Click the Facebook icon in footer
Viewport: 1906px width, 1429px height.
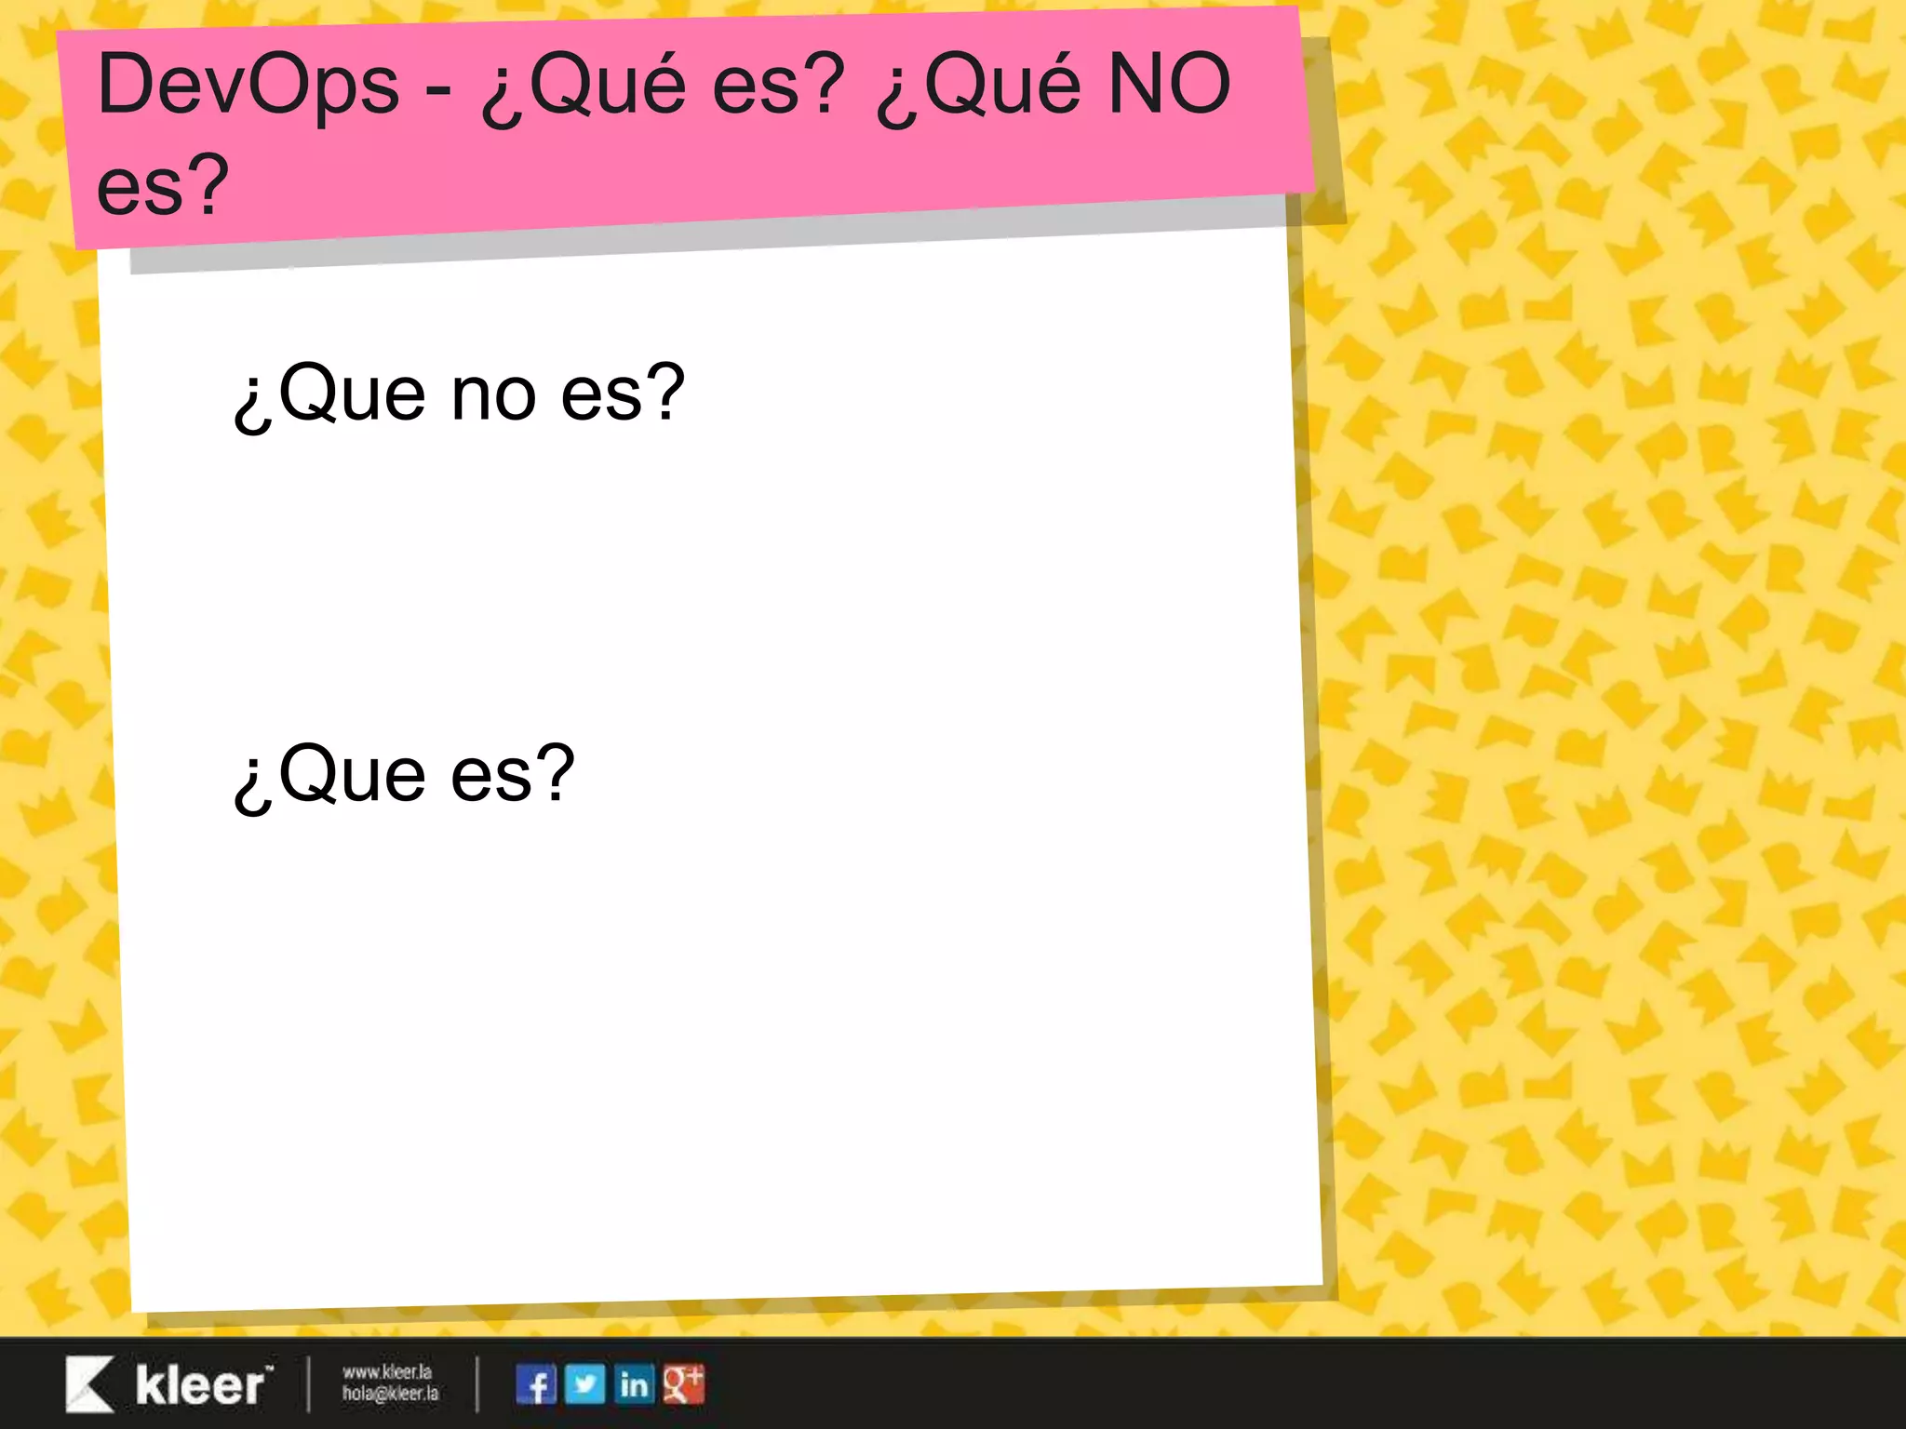click(x=536, y=1384)
